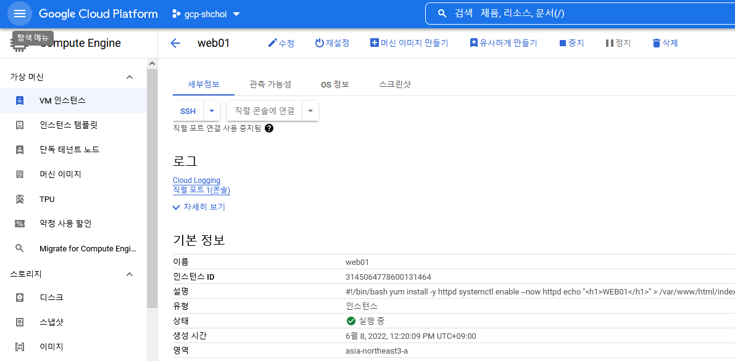735x361 pixels.
Task: Click the search magnifier icon
Action: click(x=442, y=14)
